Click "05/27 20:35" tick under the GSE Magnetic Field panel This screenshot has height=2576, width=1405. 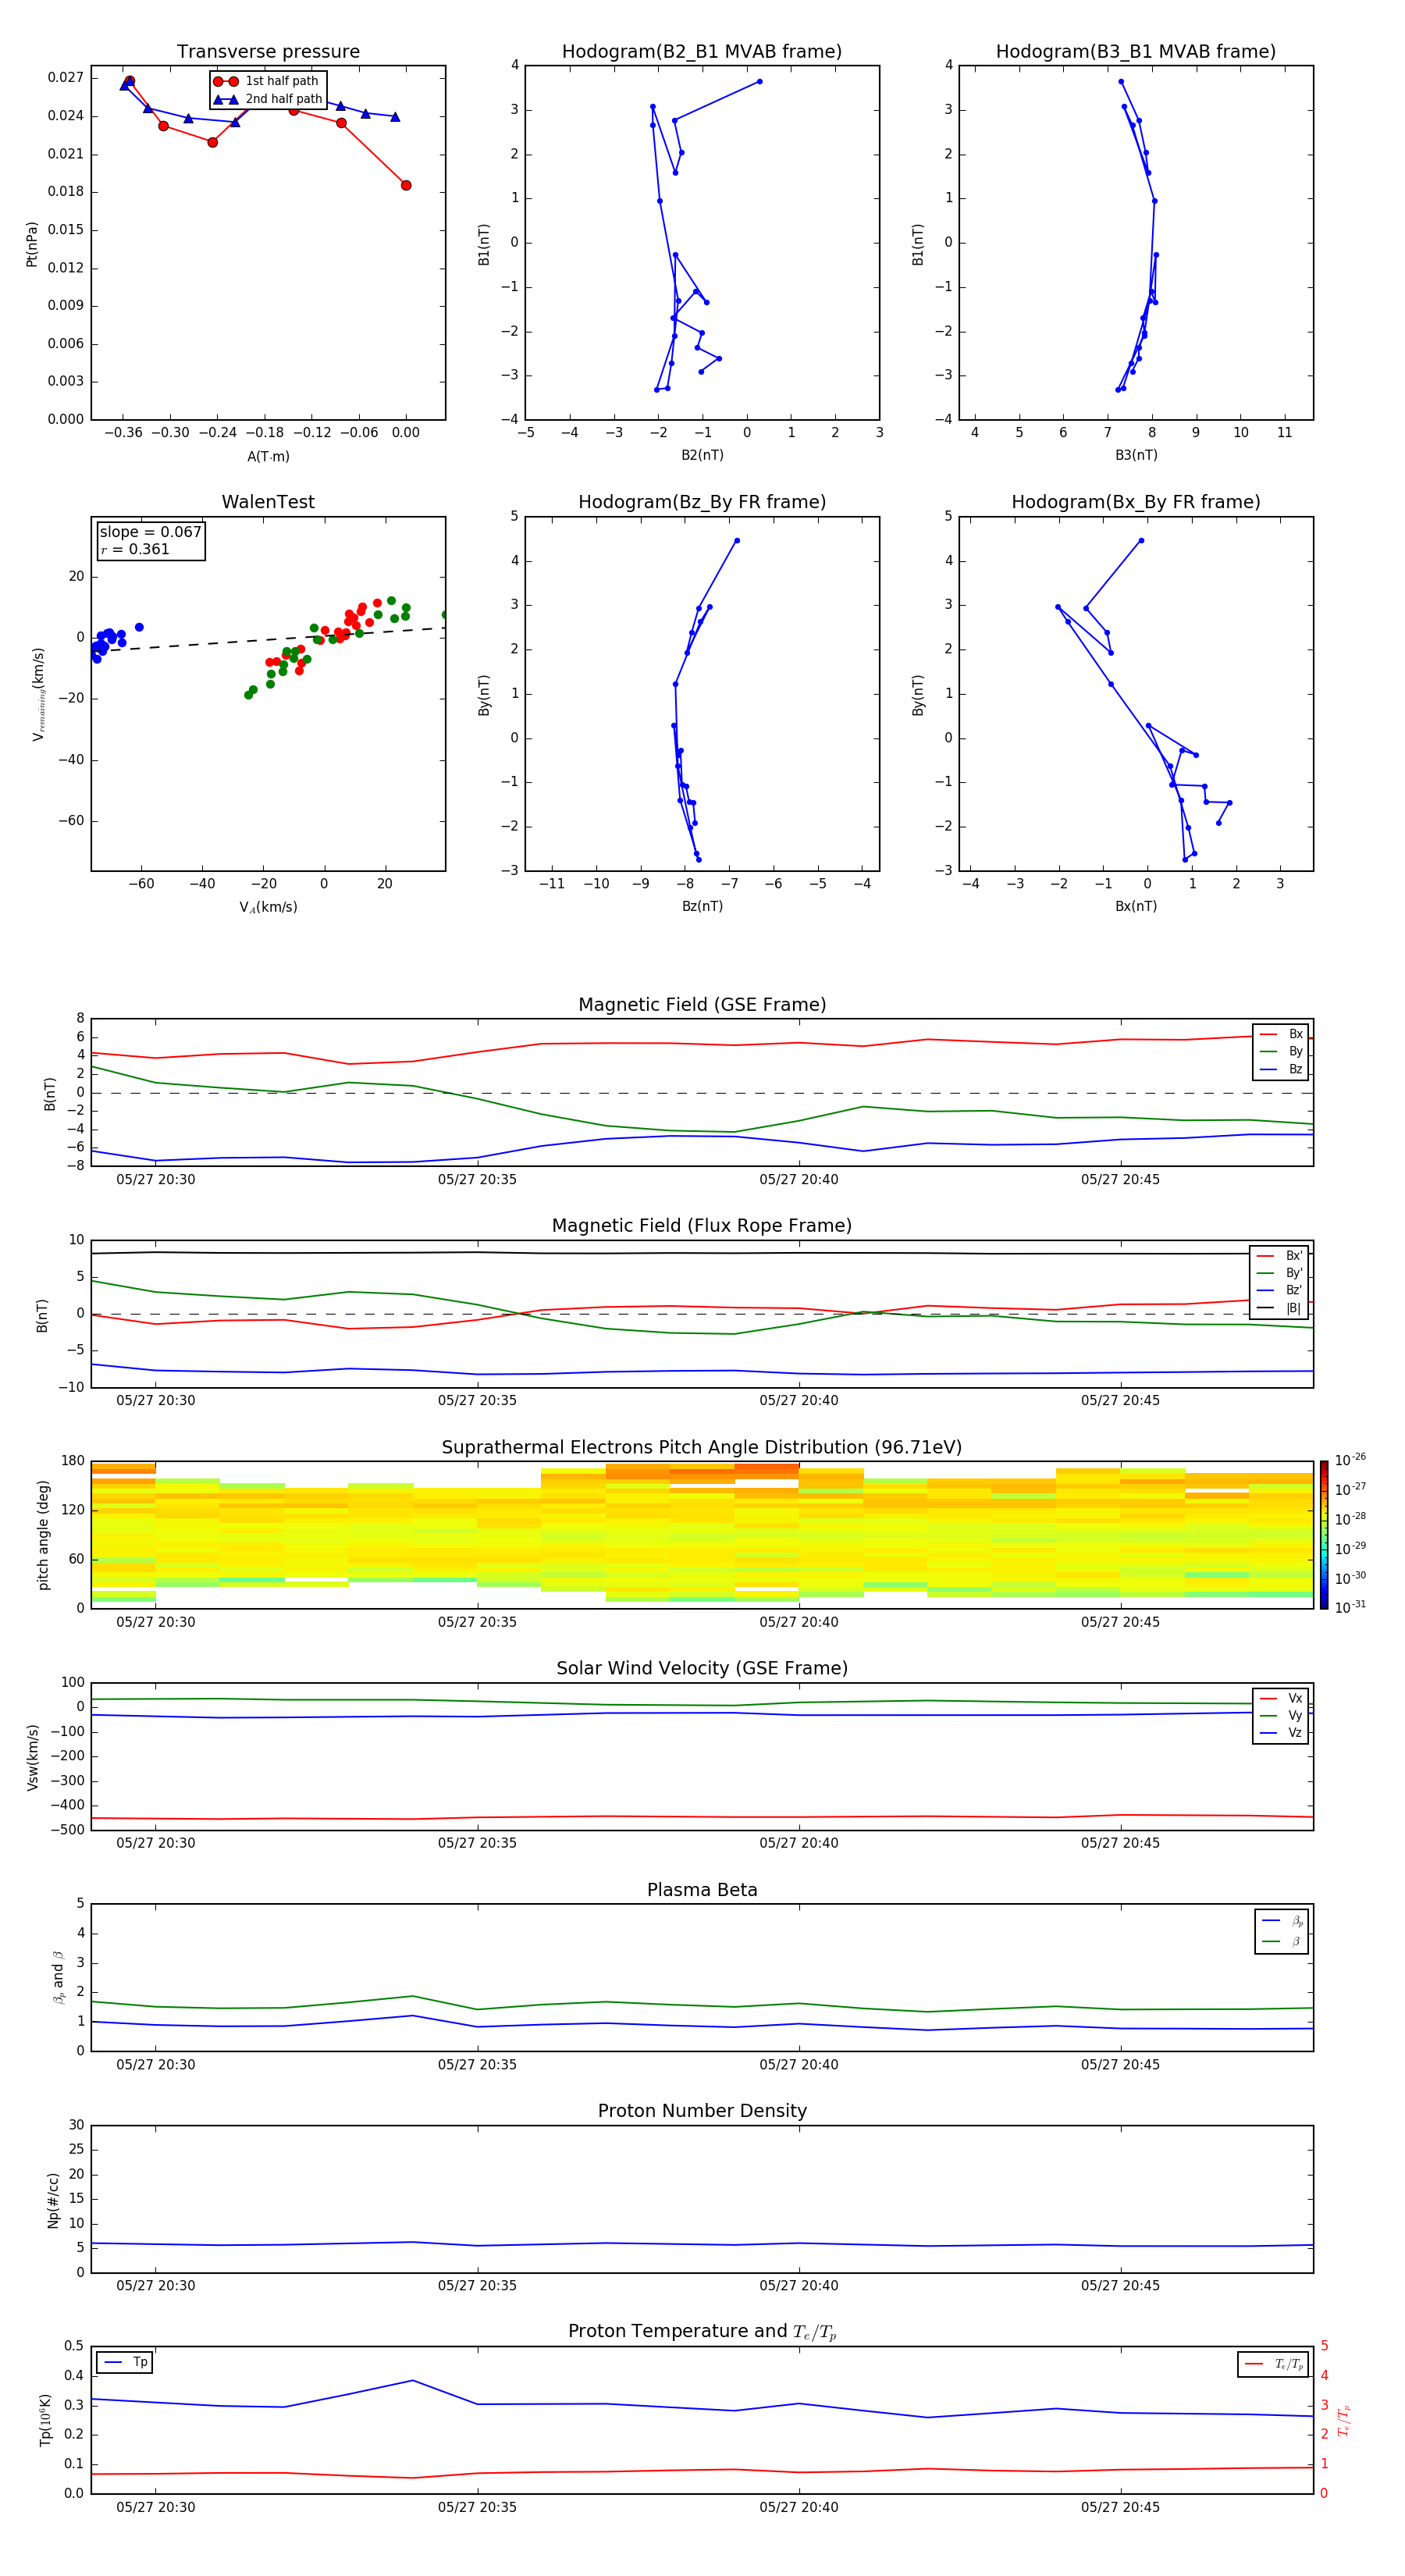477,1180
